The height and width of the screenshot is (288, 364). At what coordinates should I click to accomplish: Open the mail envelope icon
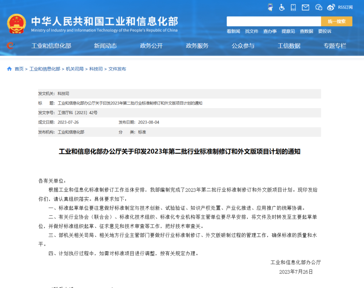point(305,7)
